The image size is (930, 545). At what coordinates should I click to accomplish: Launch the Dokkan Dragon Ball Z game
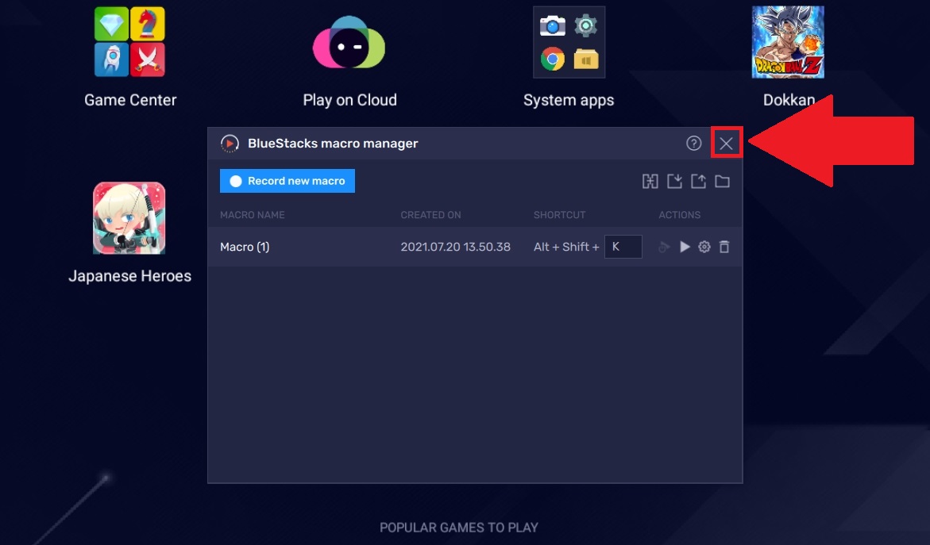pos(789,42)
